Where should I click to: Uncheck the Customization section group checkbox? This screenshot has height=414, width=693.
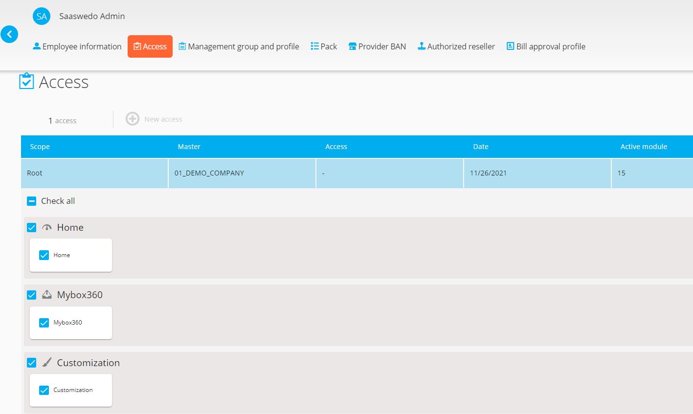[x=32, y=363]
